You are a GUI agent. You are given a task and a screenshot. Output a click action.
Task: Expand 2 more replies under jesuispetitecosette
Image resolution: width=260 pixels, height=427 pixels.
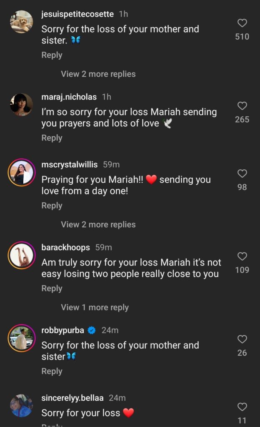click(98, 74)
